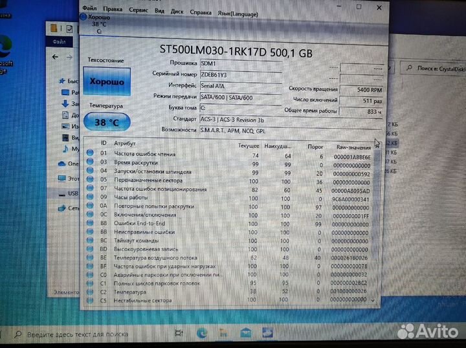The height and width of the screenshot is (348, 466).
Task: Click the transfer mode field SATA/600
Action: (241, 98)
